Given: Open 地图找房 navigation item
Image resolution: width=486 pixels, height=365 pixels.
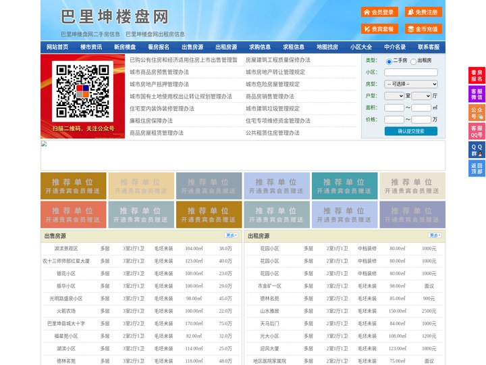Looking at the screenshot, I should [327, 47].
